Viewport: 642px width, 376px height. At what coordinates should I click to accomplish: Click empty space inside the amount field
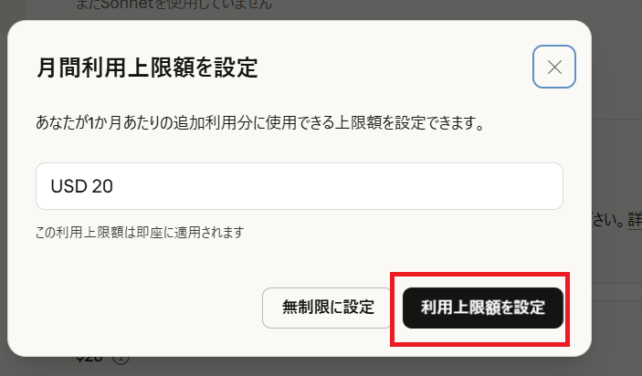(336, 186)
